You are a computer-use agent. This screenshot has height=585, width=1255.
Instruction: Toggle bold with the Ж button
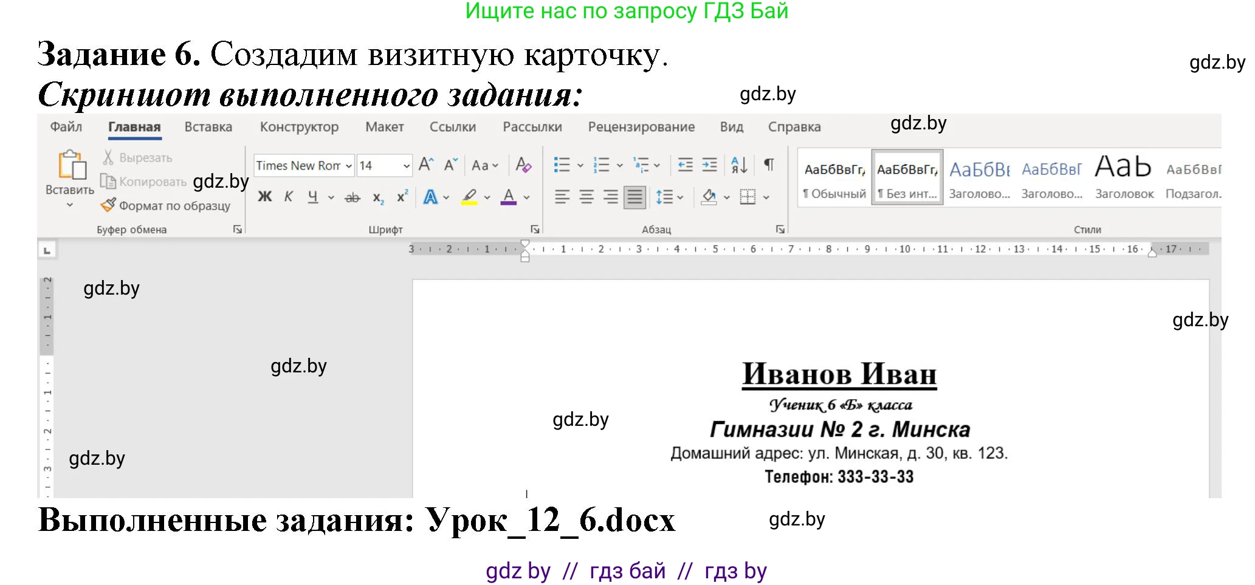pos(264,199)
